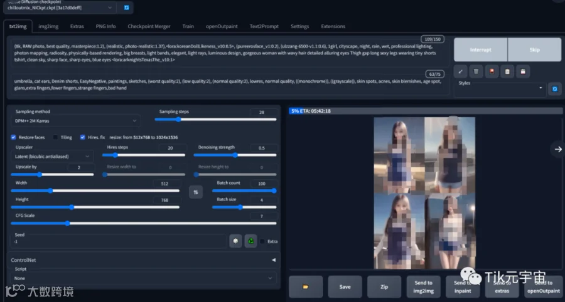Click the Interrupt button

point(480,49)
